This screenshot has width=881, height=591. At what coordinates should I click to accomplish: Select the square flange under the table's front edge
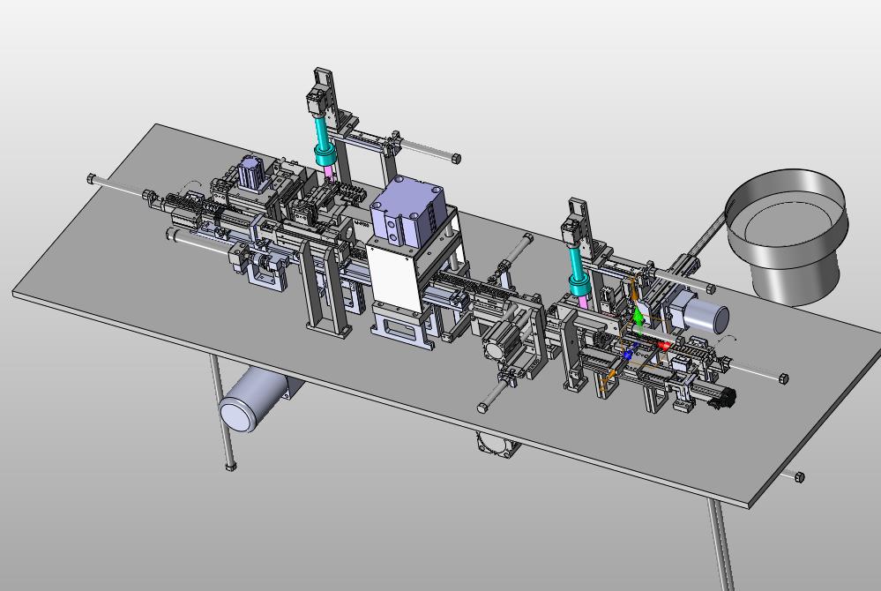[x=498, y=445]
